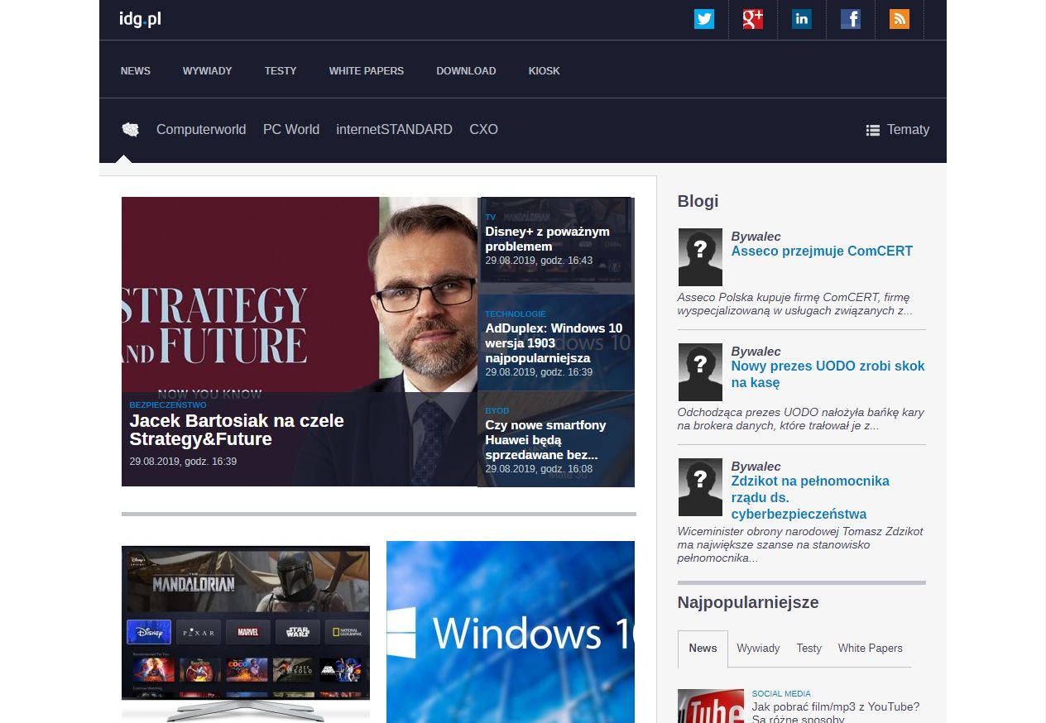The width and height of the screenshot is (1046, 723).
Task: Click the idg.pl logo
Action: point(140,18)
